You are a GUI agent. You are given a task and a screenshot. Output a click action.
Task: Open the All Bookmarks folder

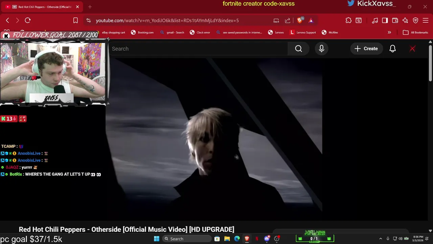[x=416, y=33]
